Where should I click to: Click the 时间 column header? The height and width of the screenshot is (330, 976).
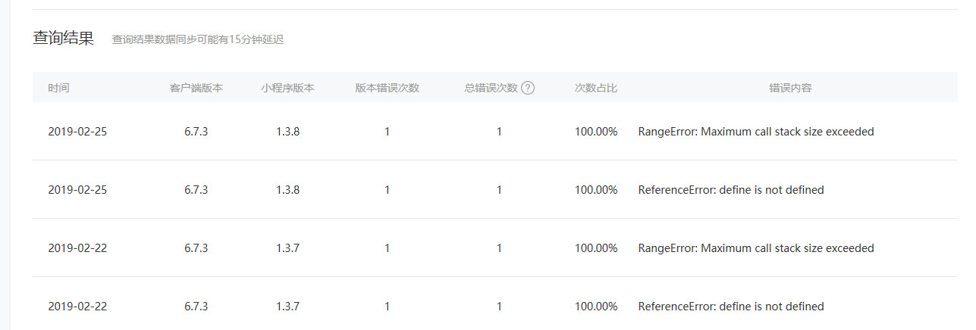58,88
